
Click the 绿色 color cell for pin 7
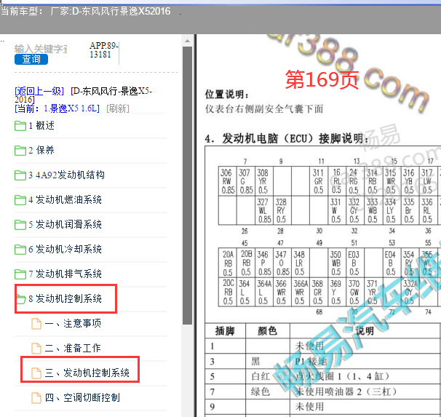click(268, 392)
